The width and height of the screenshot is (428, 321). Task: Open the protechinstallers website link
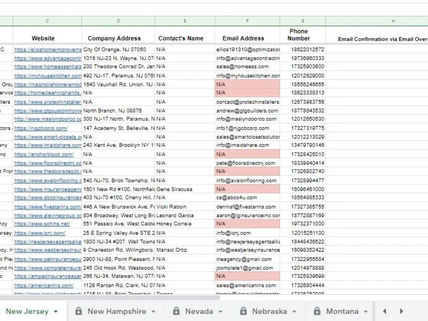pos(48,102)
